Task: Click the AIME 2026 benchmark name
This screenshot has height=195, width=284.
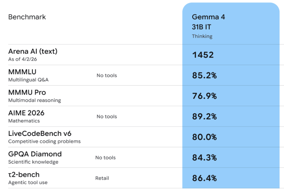Action: click(26, 113)
